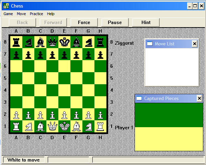Select the white queen on D1
The height and width of the screenshot is (165, 206).
pyautogui.click(x=52, y=126)
